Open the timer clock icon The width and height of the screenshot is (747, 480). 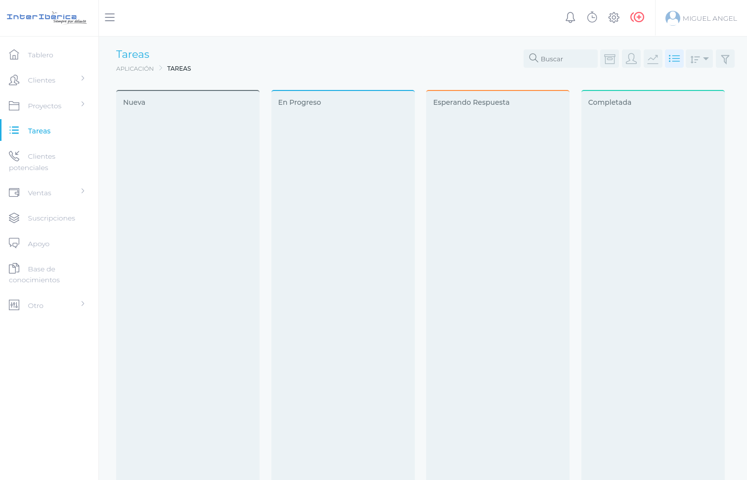coord(592,18)
